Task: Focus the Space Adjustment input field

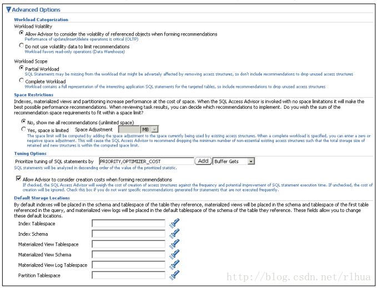Action: pyautogui.click(x=129, y=129)
